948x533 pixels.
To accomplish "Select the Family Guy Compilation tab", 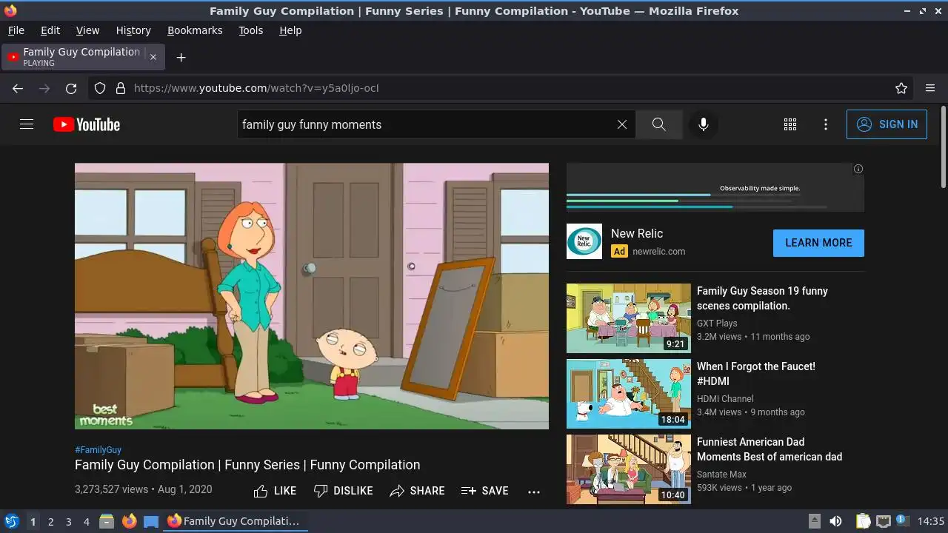I will (83, 57).
